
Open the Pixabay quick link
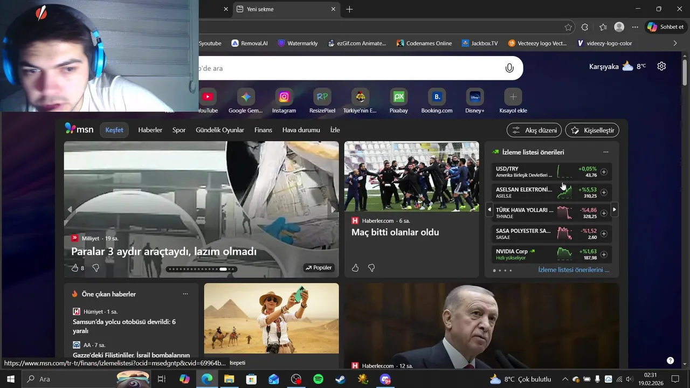coord(399,101)
